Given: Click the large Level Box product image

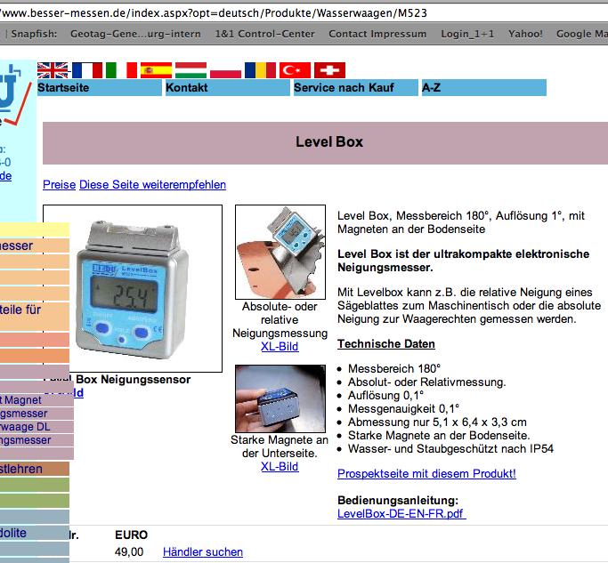Looking at the screenshot, I should 133,288.
